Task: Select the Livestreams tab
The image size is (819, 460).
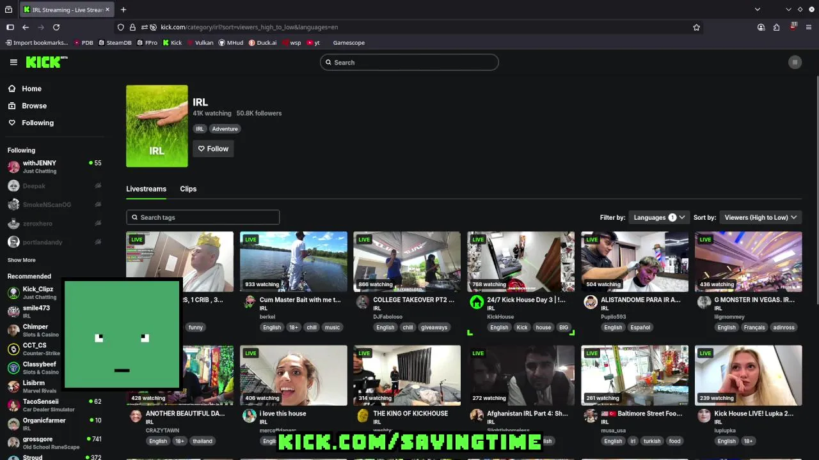Action: (146, 188)
